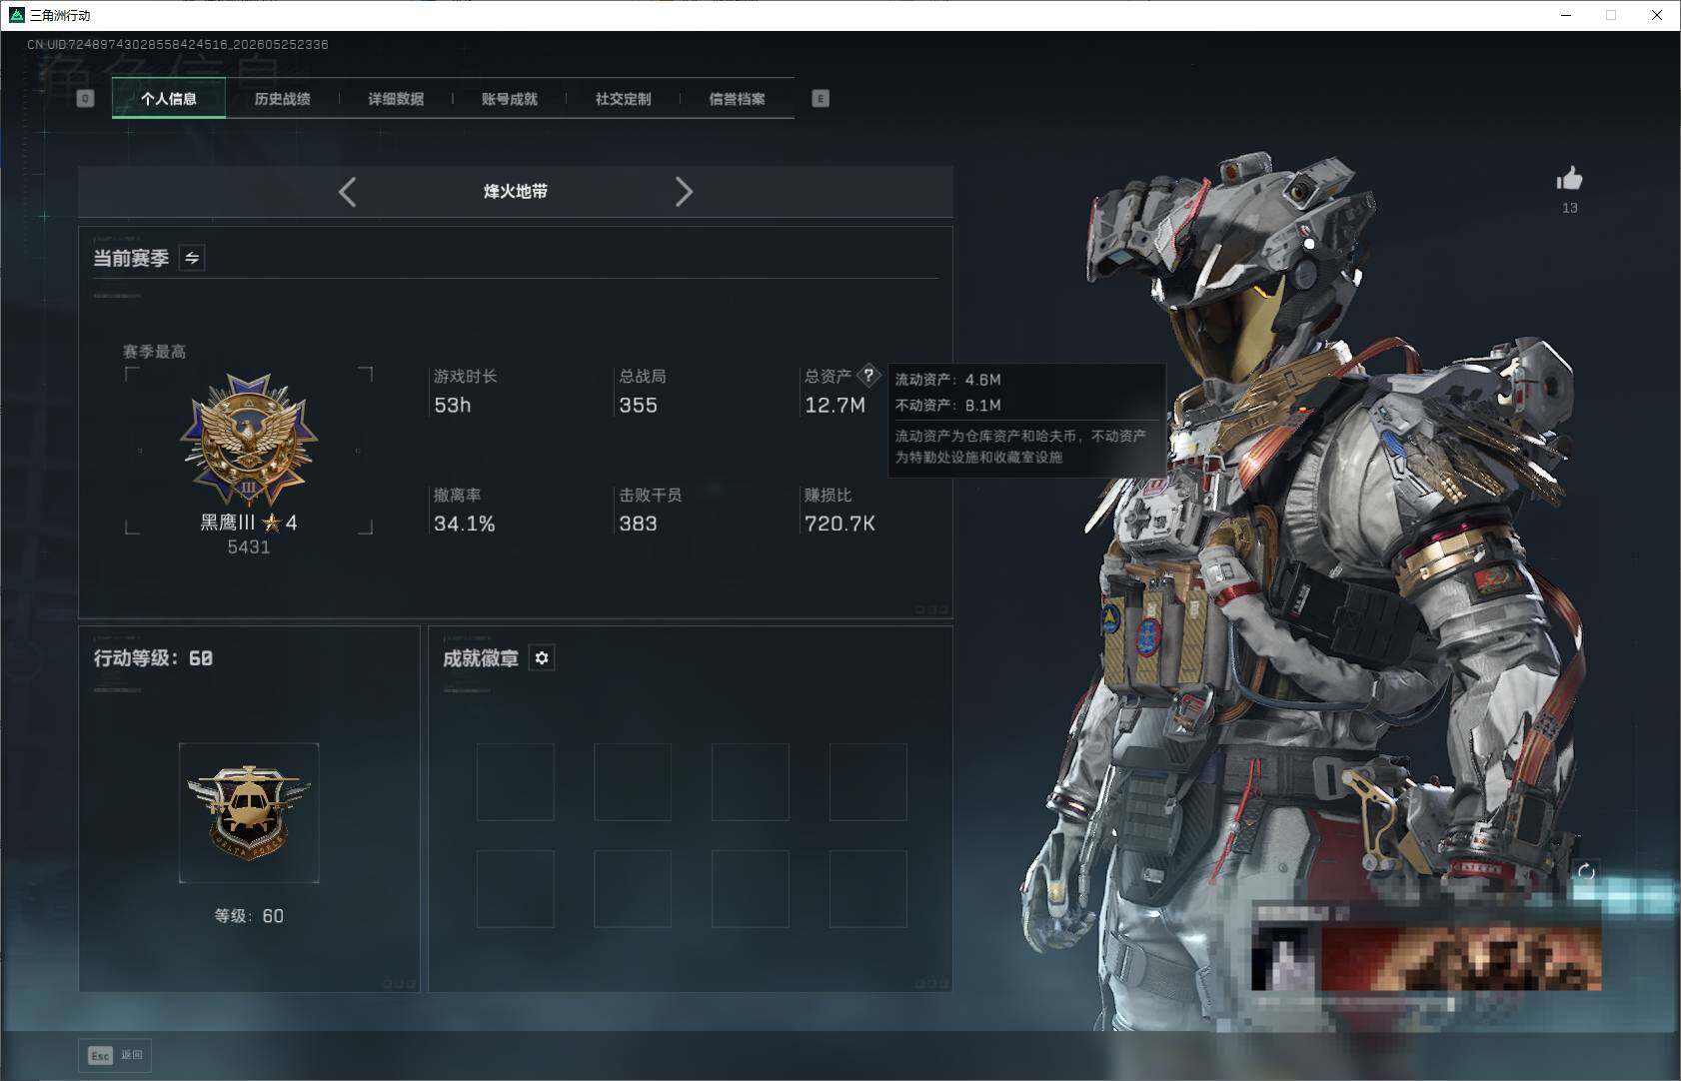1681x1081 pixels.
Task: Click the pixelated player card thumbnail
Action: pos(1427,957)
